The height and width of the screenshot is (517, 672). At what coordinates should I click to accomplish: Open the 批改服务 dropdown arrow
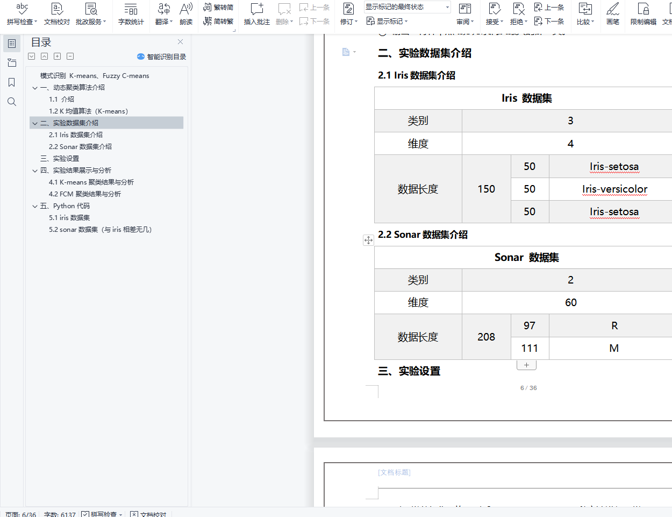[x=105, y=22]
